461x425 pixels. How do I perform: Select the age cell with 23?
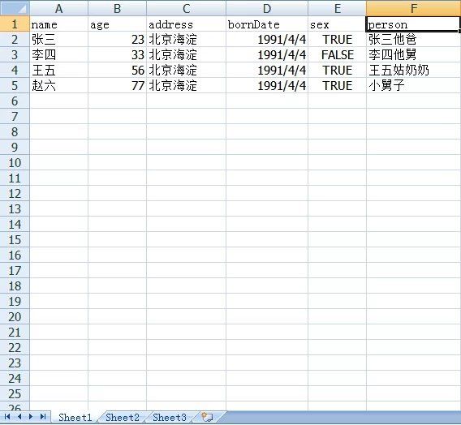point(117,40)
